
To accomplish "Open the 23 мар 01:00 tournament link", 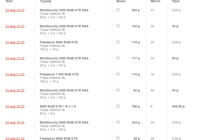I will [15, 138].
